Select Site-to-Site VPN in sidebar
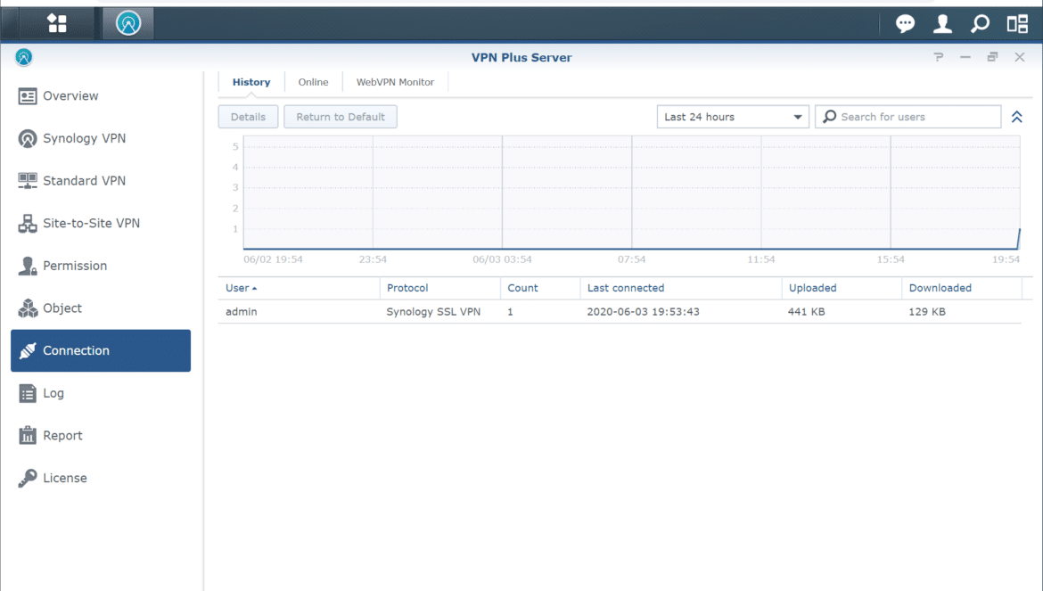This screenshot has width=1043, height=591. tap(101, 224)
